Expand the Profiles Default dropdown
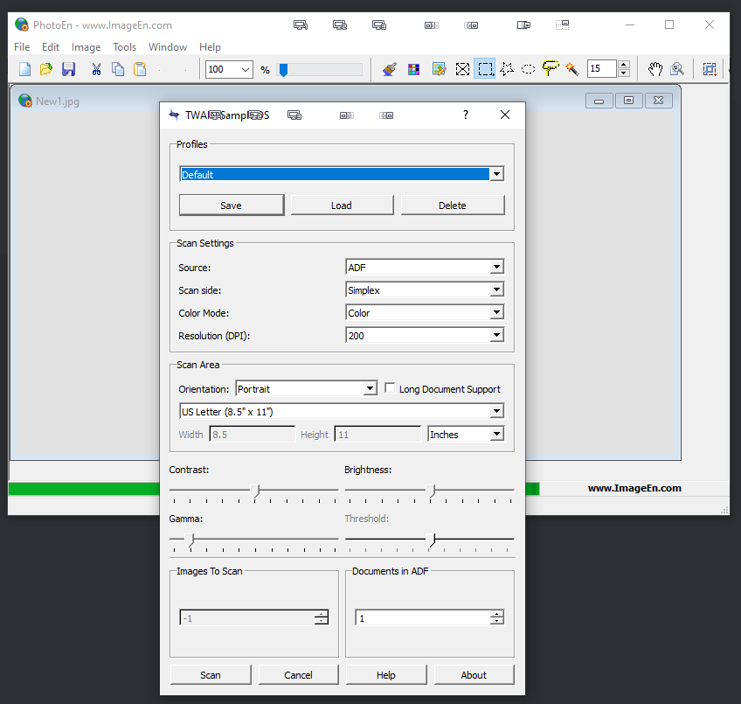This screenshot has width=741, height=704. coord(496,174)
